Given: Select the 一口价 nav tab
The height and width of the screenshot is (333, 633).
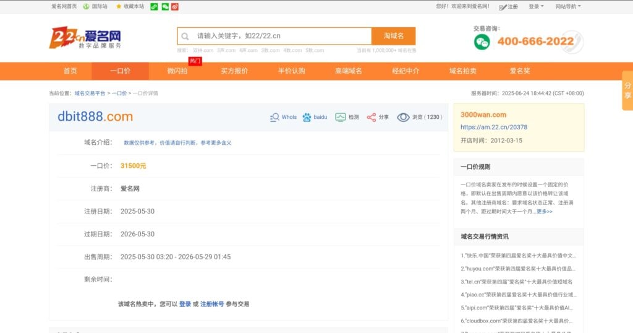Looking at the screenshot, I should [121, 71].
